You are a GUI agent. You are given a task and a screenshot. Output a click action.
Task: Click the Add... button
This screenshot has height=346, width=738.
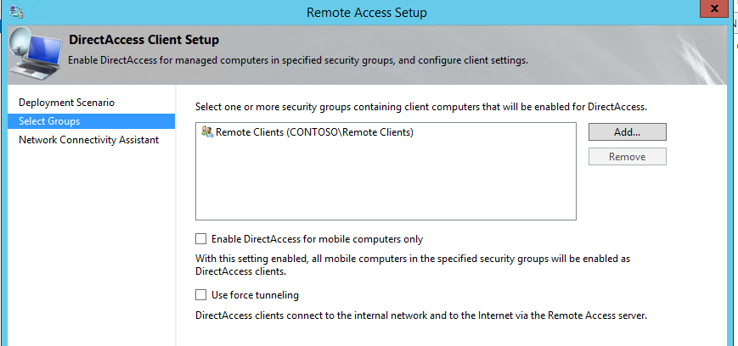tap(628, 132)
